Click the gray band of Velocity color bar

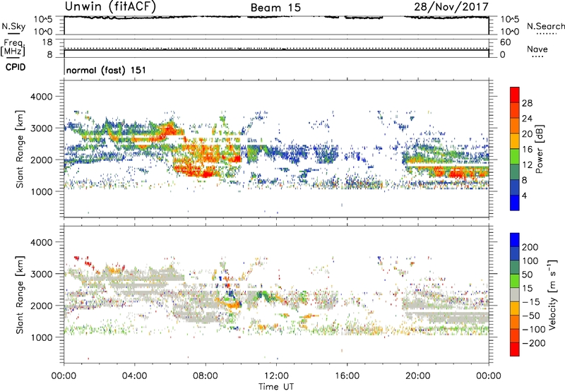[515, 294]
